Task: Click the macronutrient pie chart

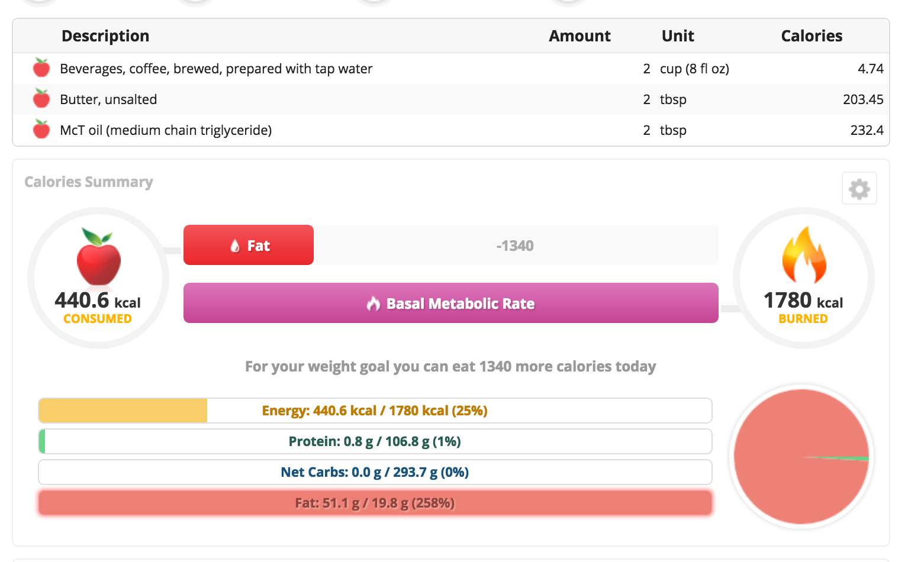Action: [x=801, y=457]
